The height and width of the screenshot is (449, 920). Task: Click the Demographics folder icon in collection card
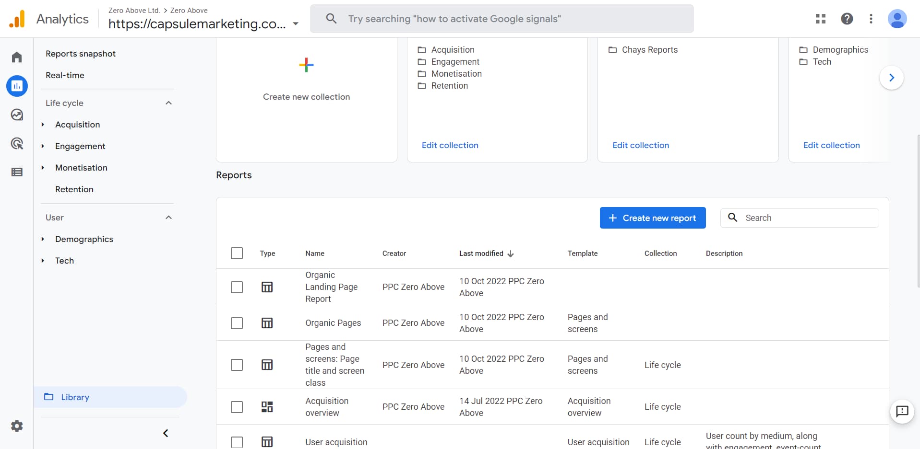tap(803, 50)
